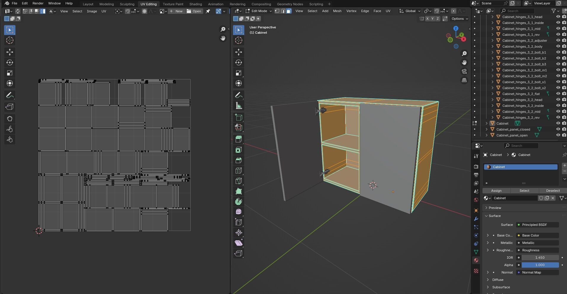Select the Knife tool
The height and width of the screenshot is (294, 567).
point(239,181)
